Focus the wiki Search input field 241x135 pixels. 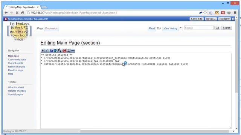point(199,28)
